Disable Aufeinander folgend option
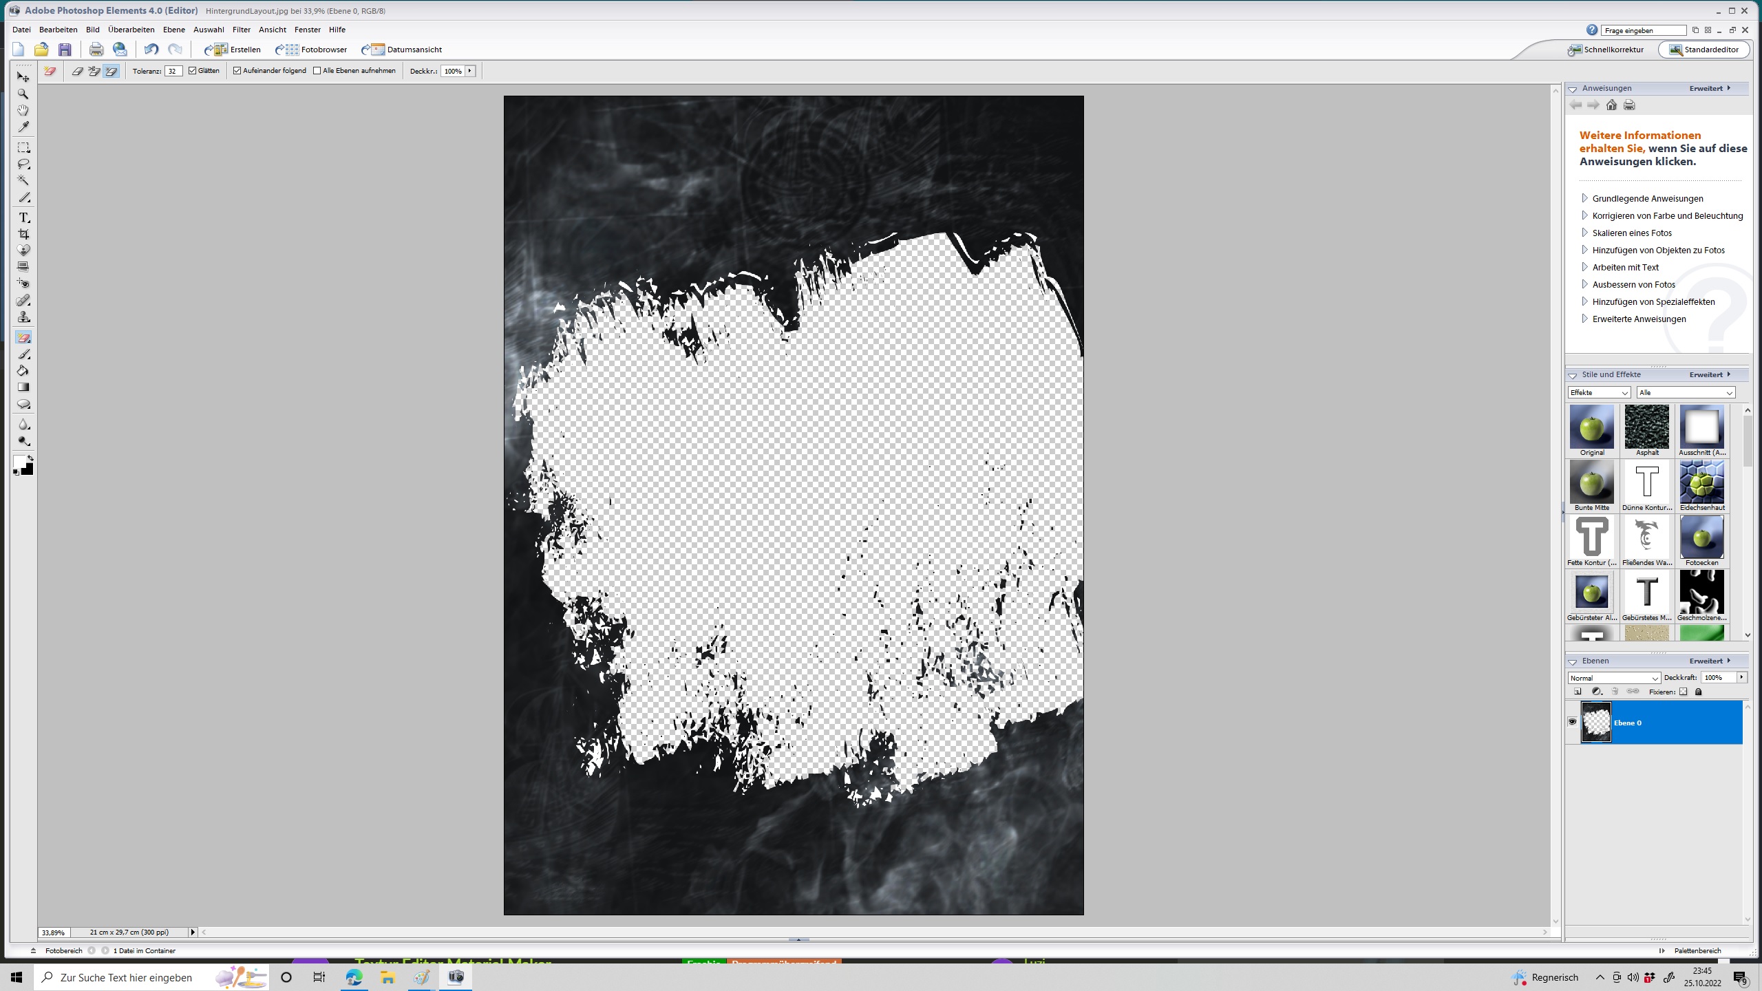Viewport: 1762px width, 991px height. click(237, 71)
